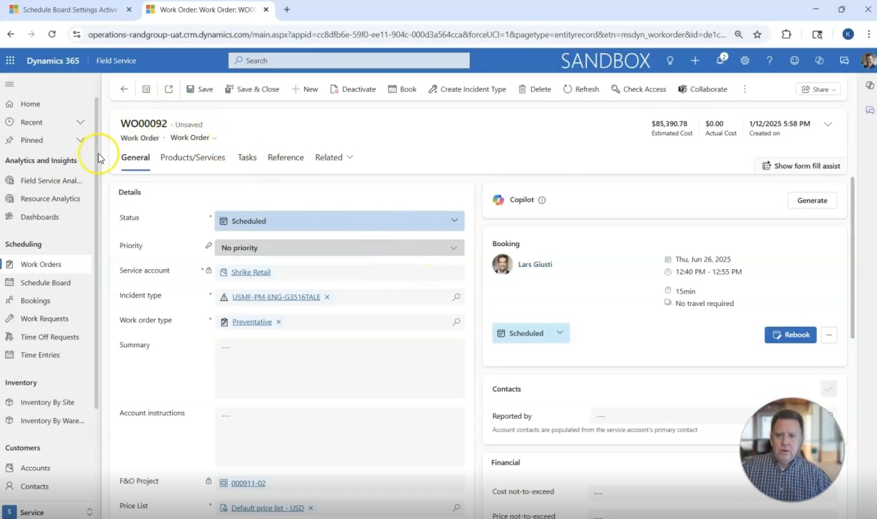
Task: Click the help question mark icon
Action: pos(770,60)
